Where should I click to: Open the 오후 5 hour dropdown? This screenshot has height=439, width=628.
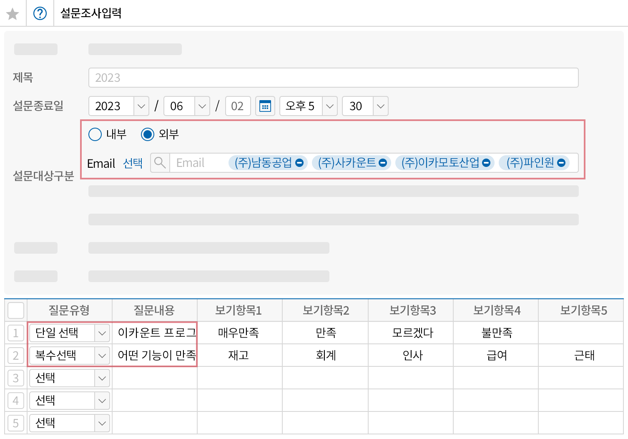pos(329,106)
